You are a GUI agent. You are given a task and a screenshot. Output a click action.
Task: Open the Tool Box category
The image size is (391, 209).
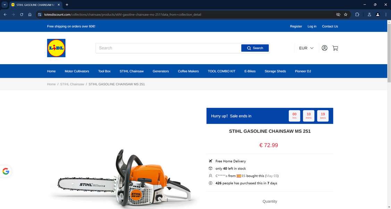click(x=104, y=71)
